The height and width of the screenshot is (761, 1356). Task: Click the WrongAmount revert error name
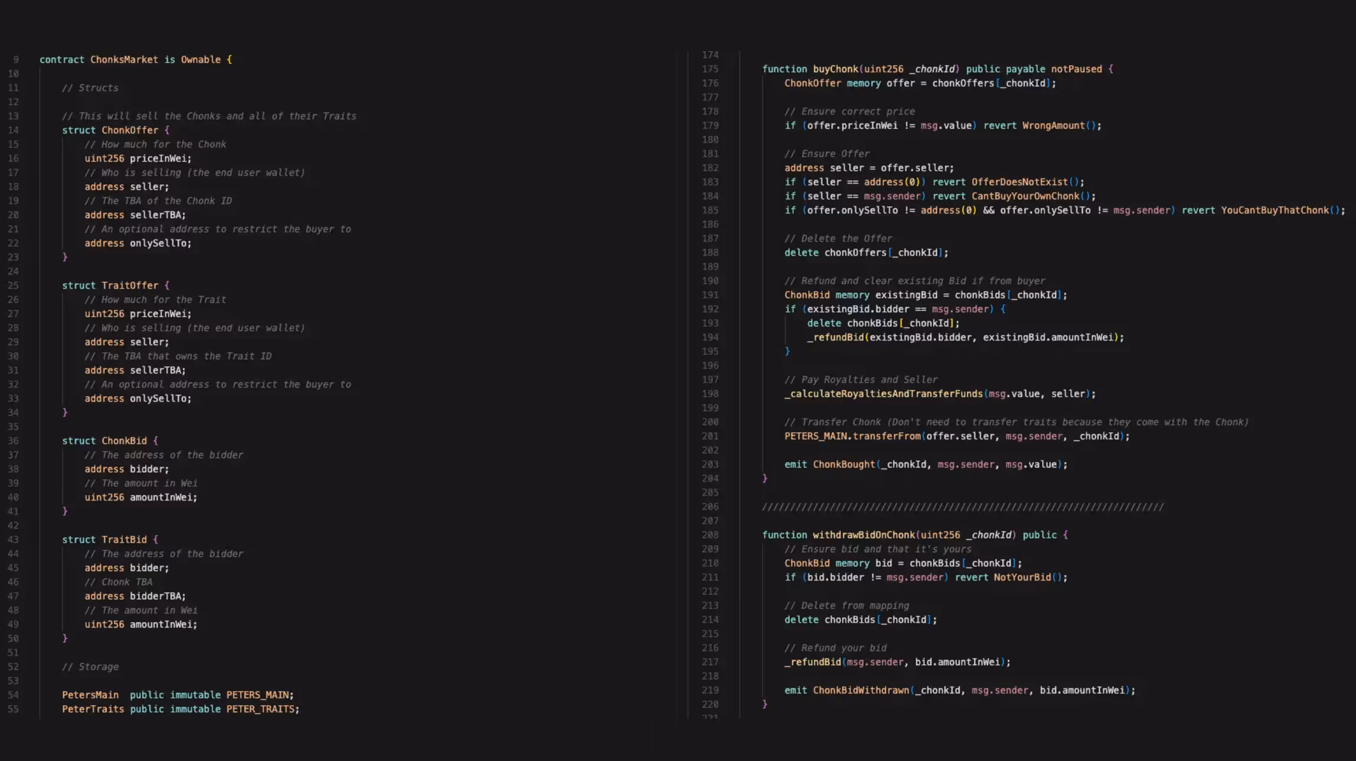[1053, 125]
